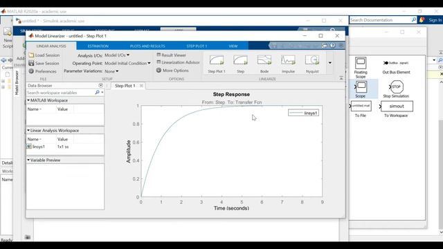Viewport: 443px width, 249px height.
Task: Select the Step Plot 1 document tab
Action: point(125,86)
